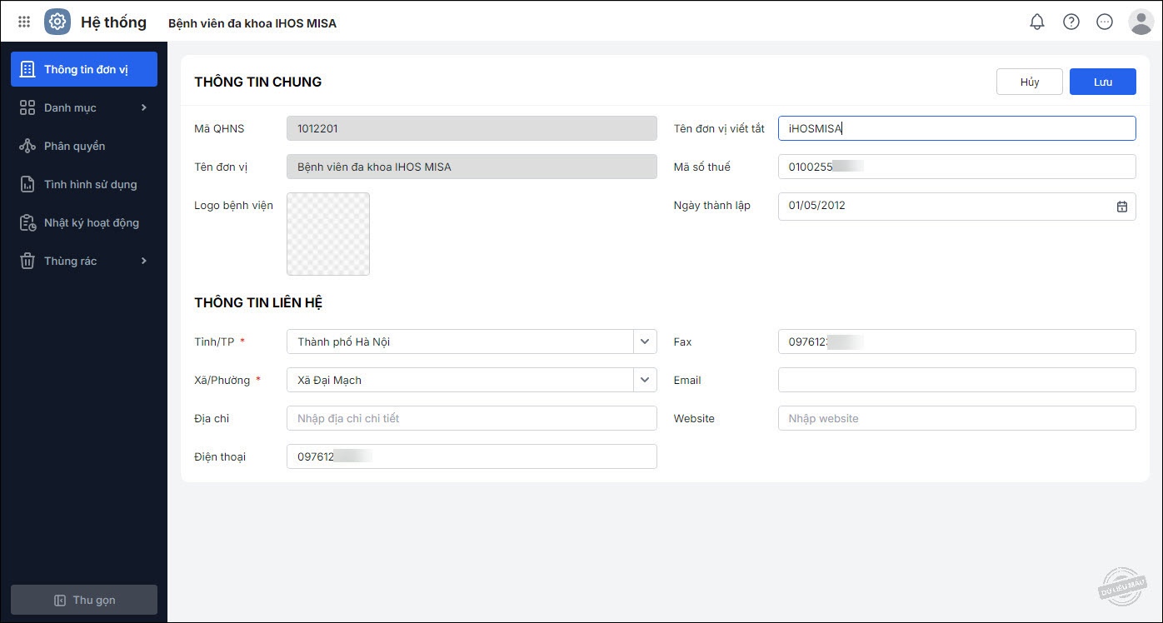Viewport: 1163px width, 623px height.
Task: Click the Phân quyền hierarchy icon
Action: (x=27, y=146)
